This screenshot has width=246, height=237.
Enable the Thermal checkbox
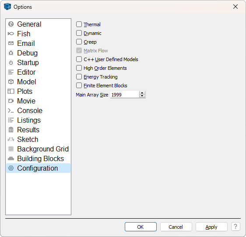(x=79, y=24)
